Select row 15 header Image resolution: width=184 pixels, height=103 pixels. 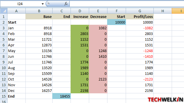(x=4, y=96)
